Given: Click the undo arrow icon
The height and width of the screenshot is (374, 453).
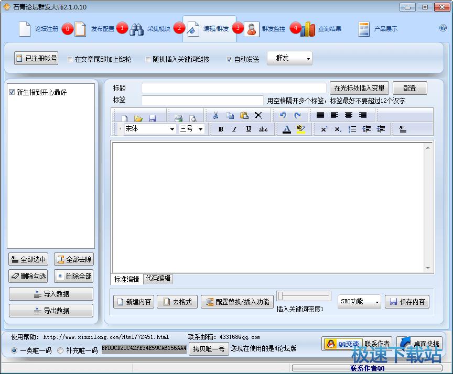Looking at the screenshot, I should point(283,116).
